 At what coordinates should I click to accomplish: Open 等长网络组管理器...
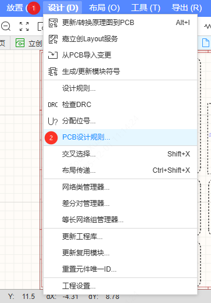120,220
